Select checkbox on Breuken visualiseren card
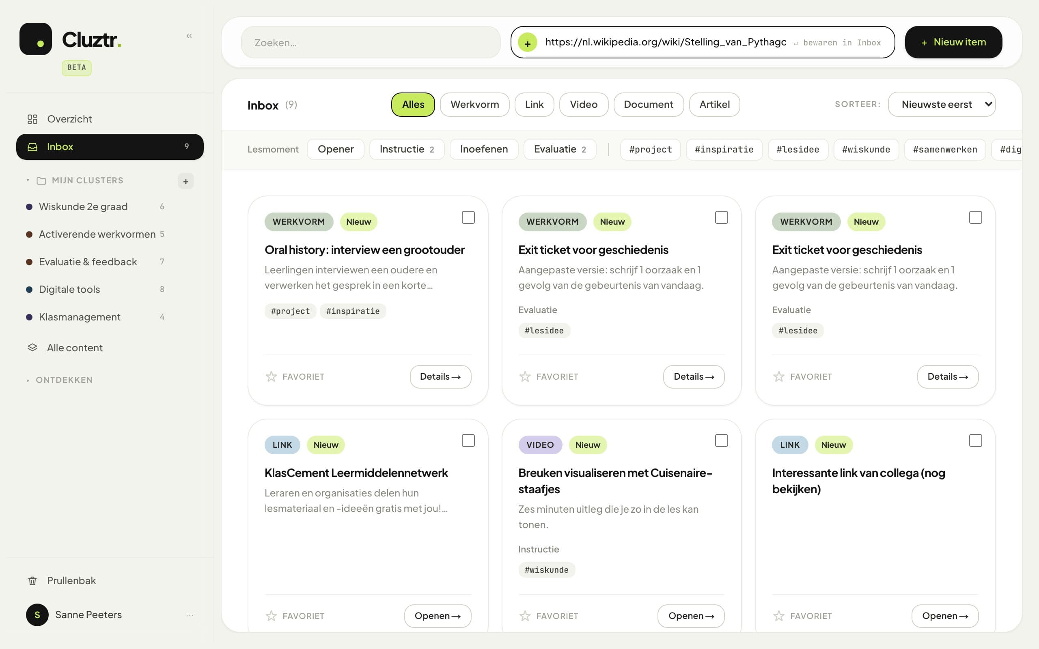 point(721,441)
